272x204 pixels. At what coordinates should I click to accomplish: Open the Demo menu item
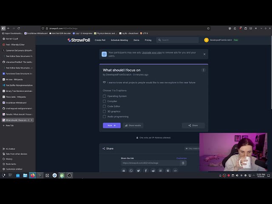click(x=136, y=40)
